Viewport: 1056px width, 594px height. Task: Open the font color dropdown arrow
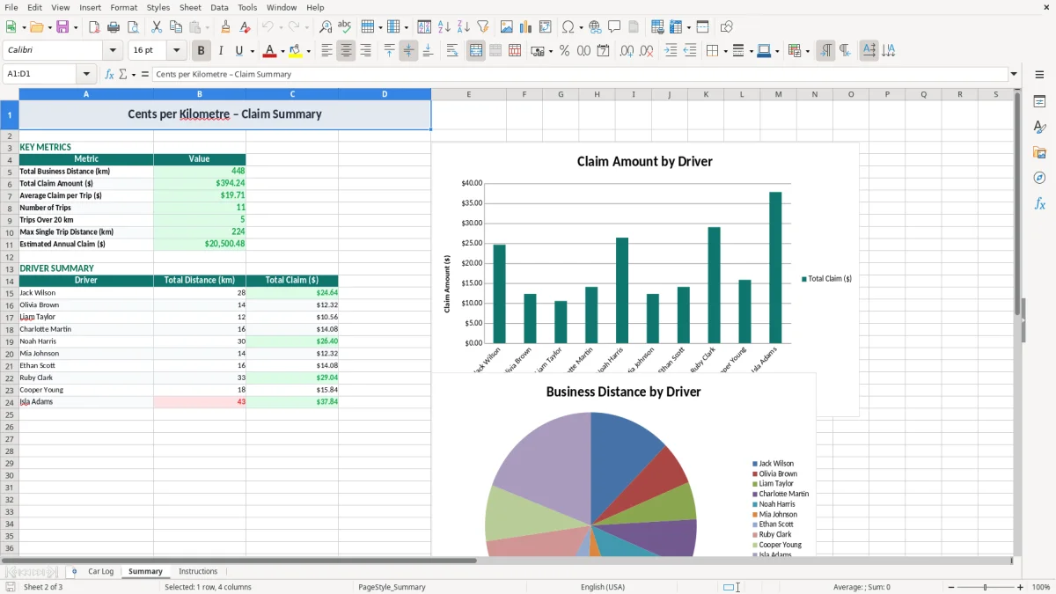(x=282, y=51)
